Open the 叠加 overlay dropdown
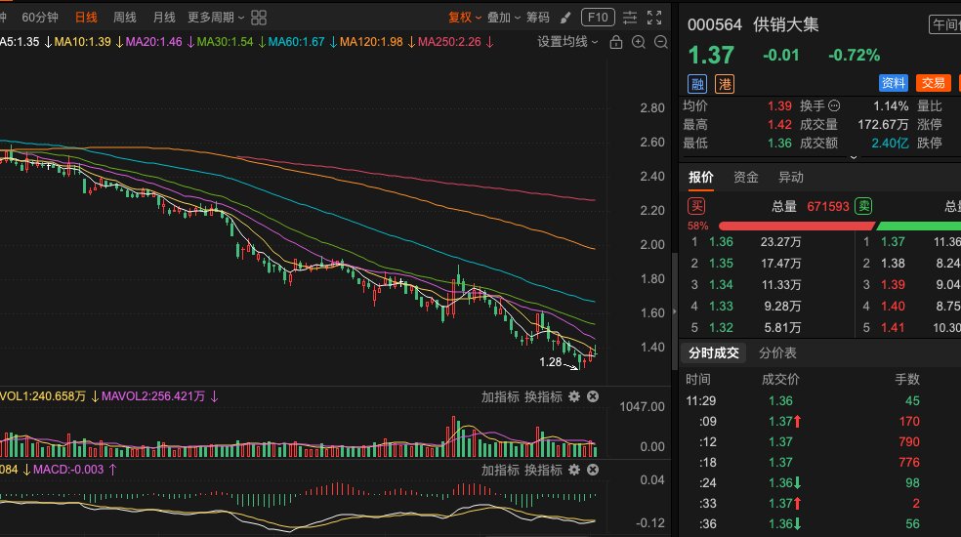Image resolution: width=961 pixels, height=537 pixels. [x=504, y=18]
